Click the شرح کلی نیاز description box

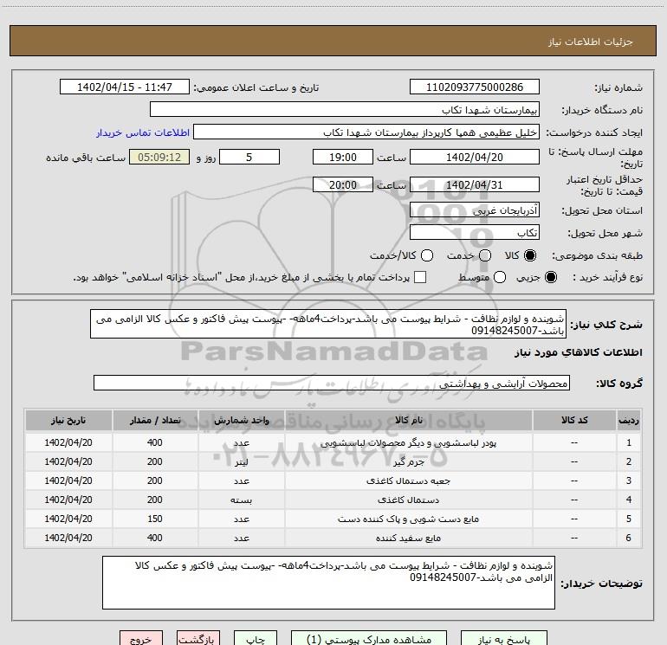pos(328,324)
